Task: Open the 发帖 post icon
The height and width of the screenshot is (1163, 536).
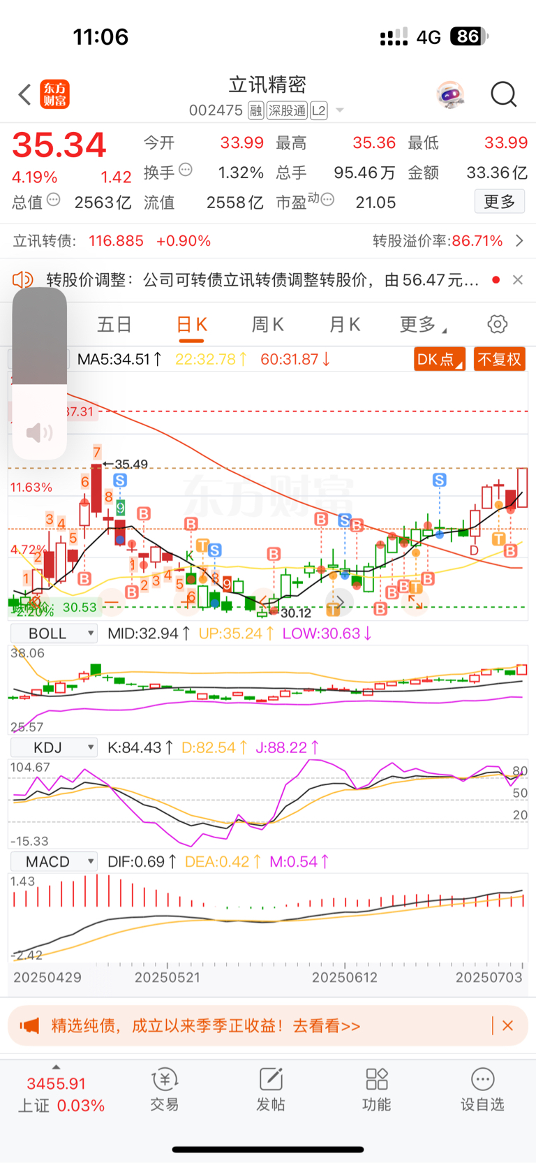Action: pyautogui.click(x=271, y=1090)
